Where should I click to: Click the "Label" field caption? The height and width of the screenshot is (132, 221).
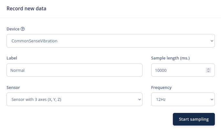[x=12, y=58]
